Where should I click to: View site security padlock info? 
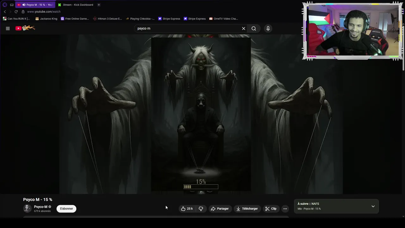[23, 12]
